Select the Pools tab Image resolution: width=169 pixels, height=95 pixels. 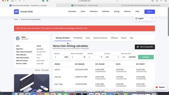click(x=88, y=38)
